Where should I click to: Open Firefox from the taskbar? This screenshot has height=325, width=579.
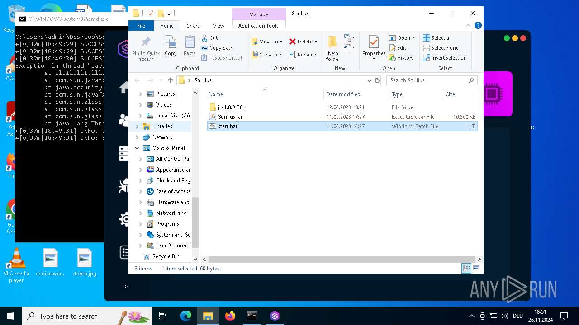pyautogui.click(x=230, y=316)
